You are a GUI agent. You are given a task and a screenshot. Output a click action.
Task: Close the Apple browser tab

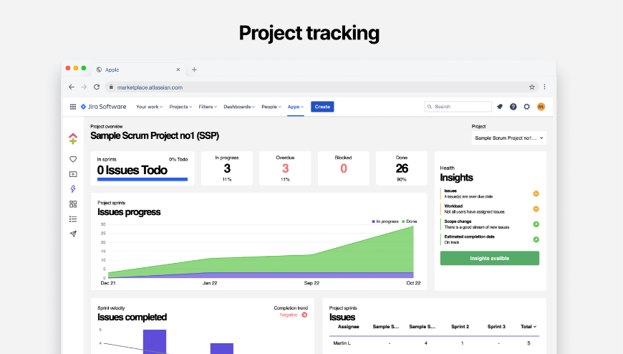coord(178,70)
